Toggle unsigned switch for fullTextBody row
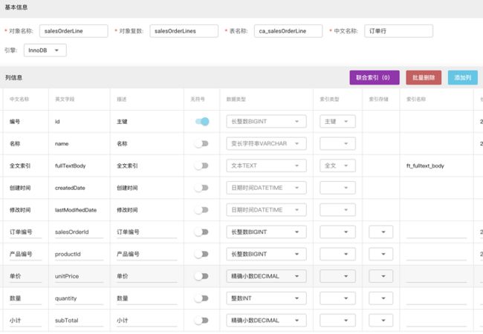The height and width of the screenshot is (334, 483). [202, 166]
